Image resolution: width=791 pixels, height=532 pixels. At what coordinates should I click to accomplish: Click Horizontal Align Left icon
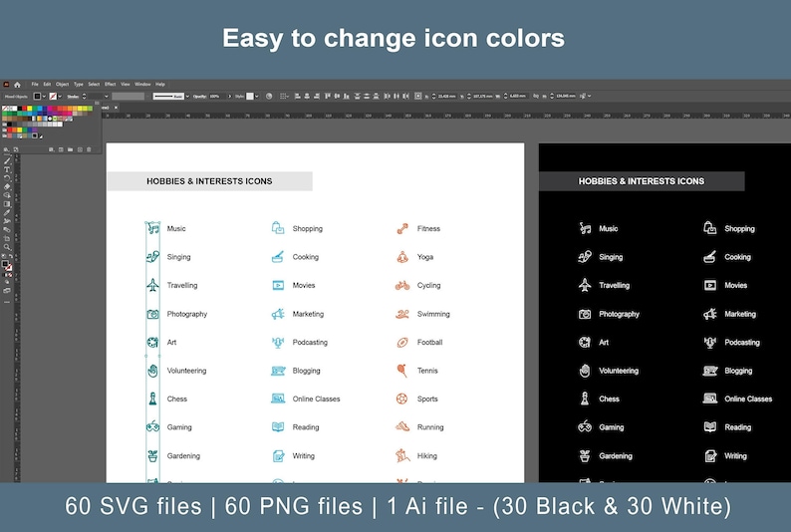pos(297,96)
